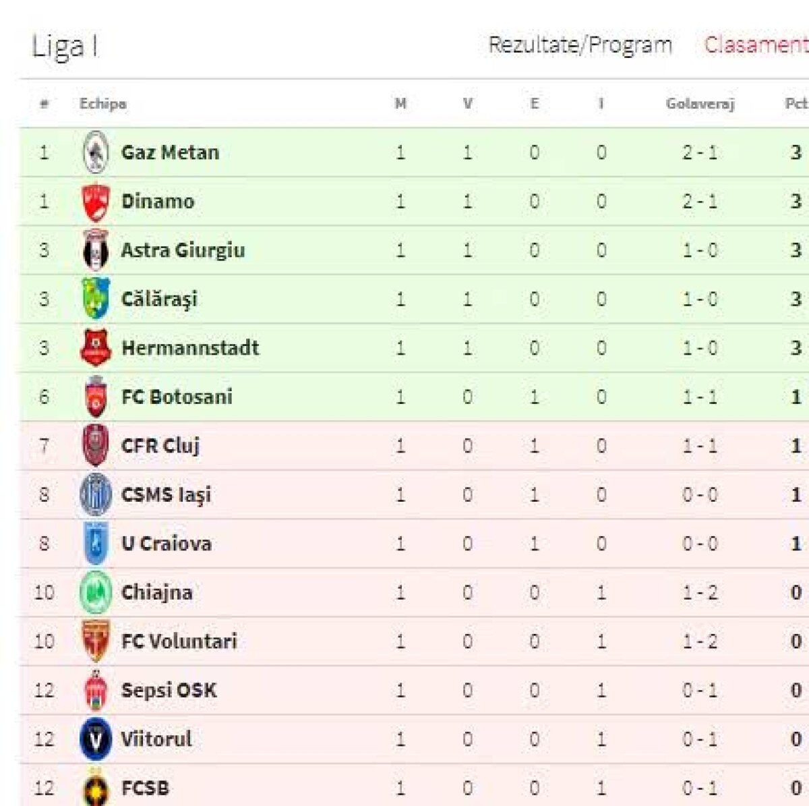Screen dimensions: 809x806
Task: Click the CFR Cluj crest
Action: [x=96, y=446]
